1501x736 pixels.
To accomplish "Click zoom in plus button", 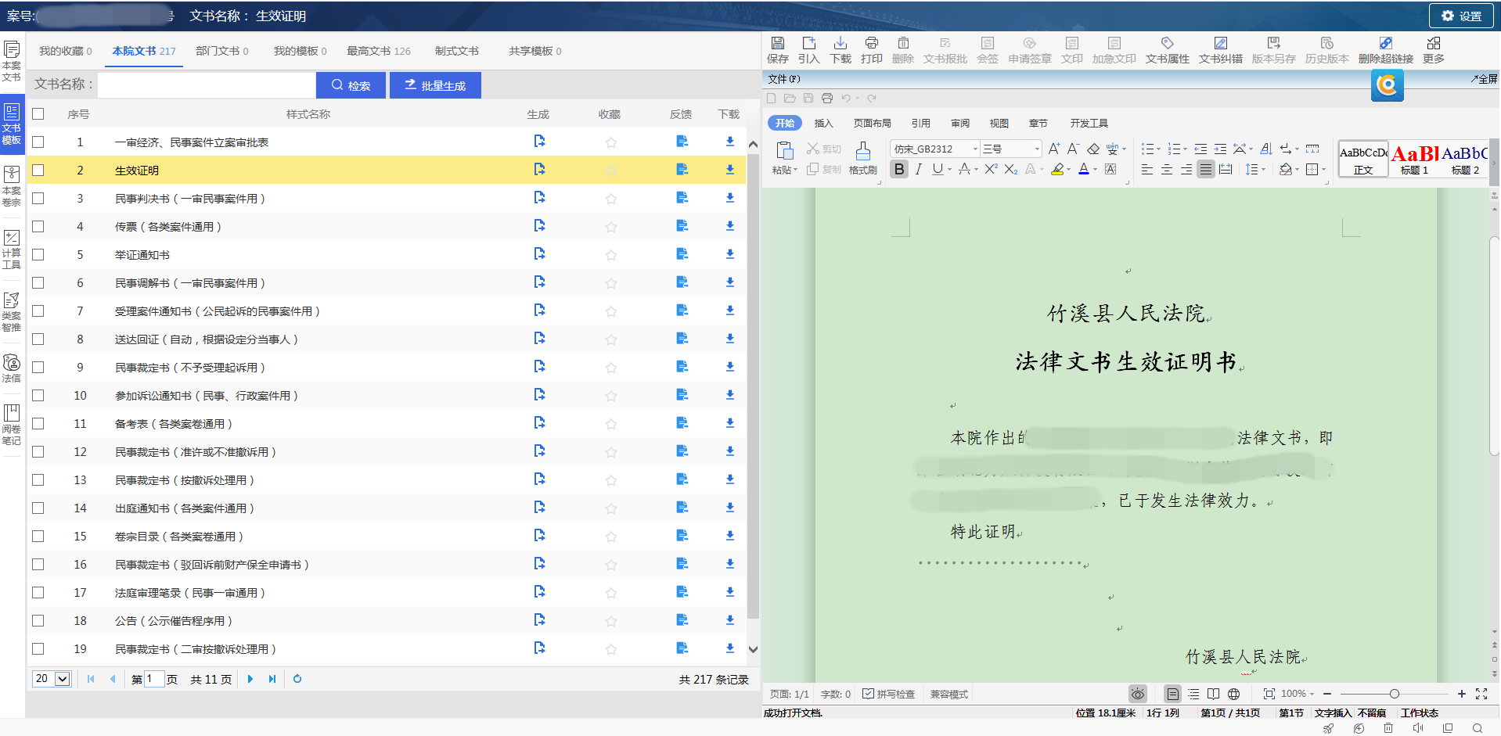I will click(1461, 694).
